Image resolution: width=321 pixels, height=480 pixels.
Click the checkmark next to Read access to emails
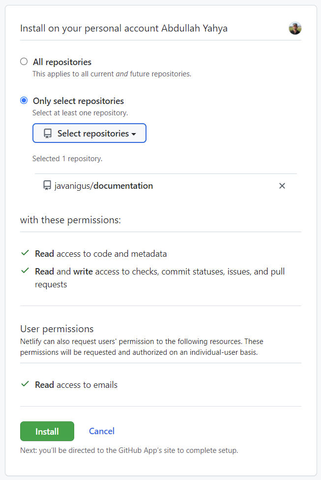pyautogui.click(x=25, y=384)
